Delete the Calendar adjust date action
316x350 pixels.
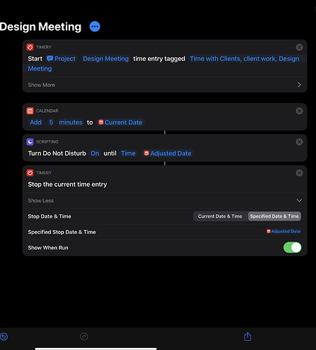(299, 111)
